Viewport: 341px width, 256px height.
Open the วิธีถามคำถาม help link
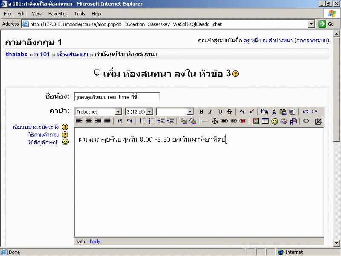click(x=43, y=134)
